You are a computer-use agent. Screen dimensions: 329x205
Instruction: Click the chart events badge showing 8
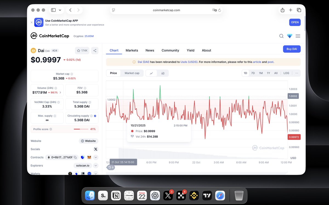(111, 167)
